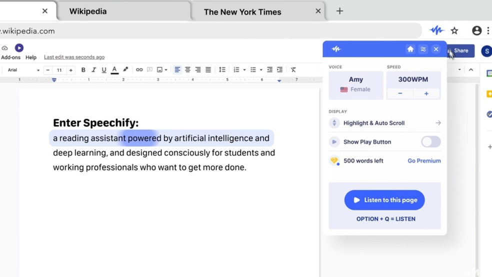
Task: Toggle underline formatting
Action: tap(104, 70)
